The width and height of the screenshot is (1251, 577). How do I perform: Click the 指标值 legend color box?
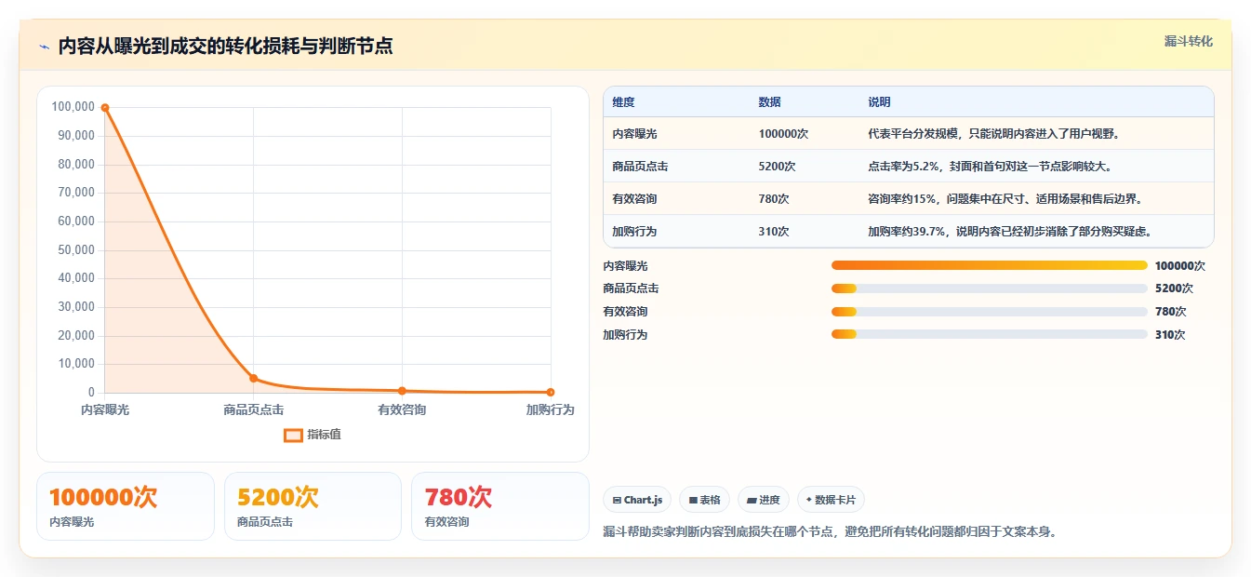pyautogui.click(x=293, y=435)
